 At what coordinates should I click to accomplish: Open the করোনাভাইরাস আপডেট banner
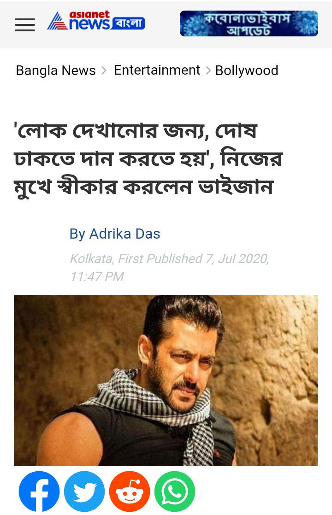(x=249, y=23)
